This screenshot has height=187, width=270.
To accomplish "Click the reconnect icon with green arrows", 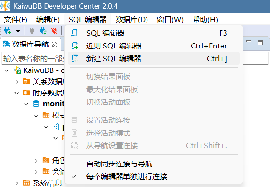I will [x=44, y=31].
